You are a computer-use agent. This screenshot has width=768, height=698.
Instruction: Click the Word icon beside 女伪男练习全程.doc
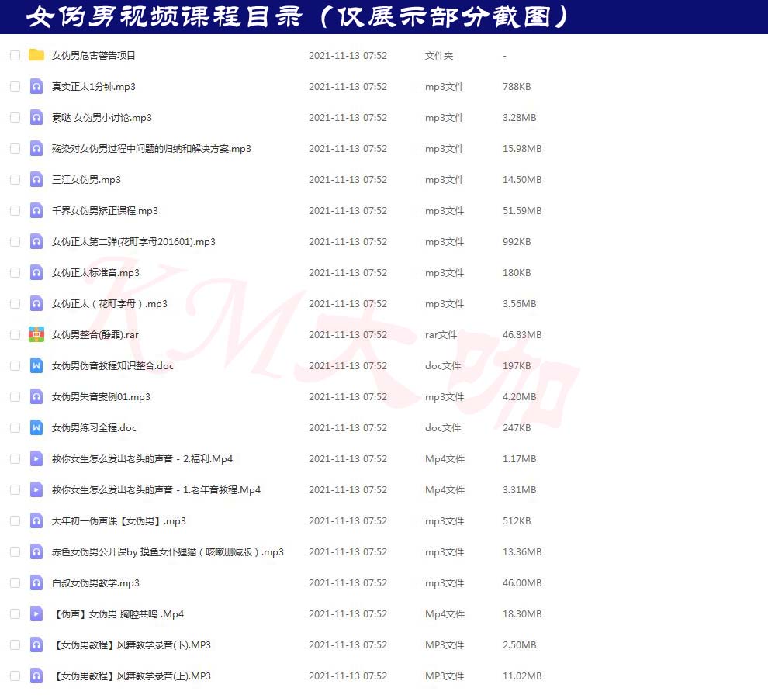(36, 427)
